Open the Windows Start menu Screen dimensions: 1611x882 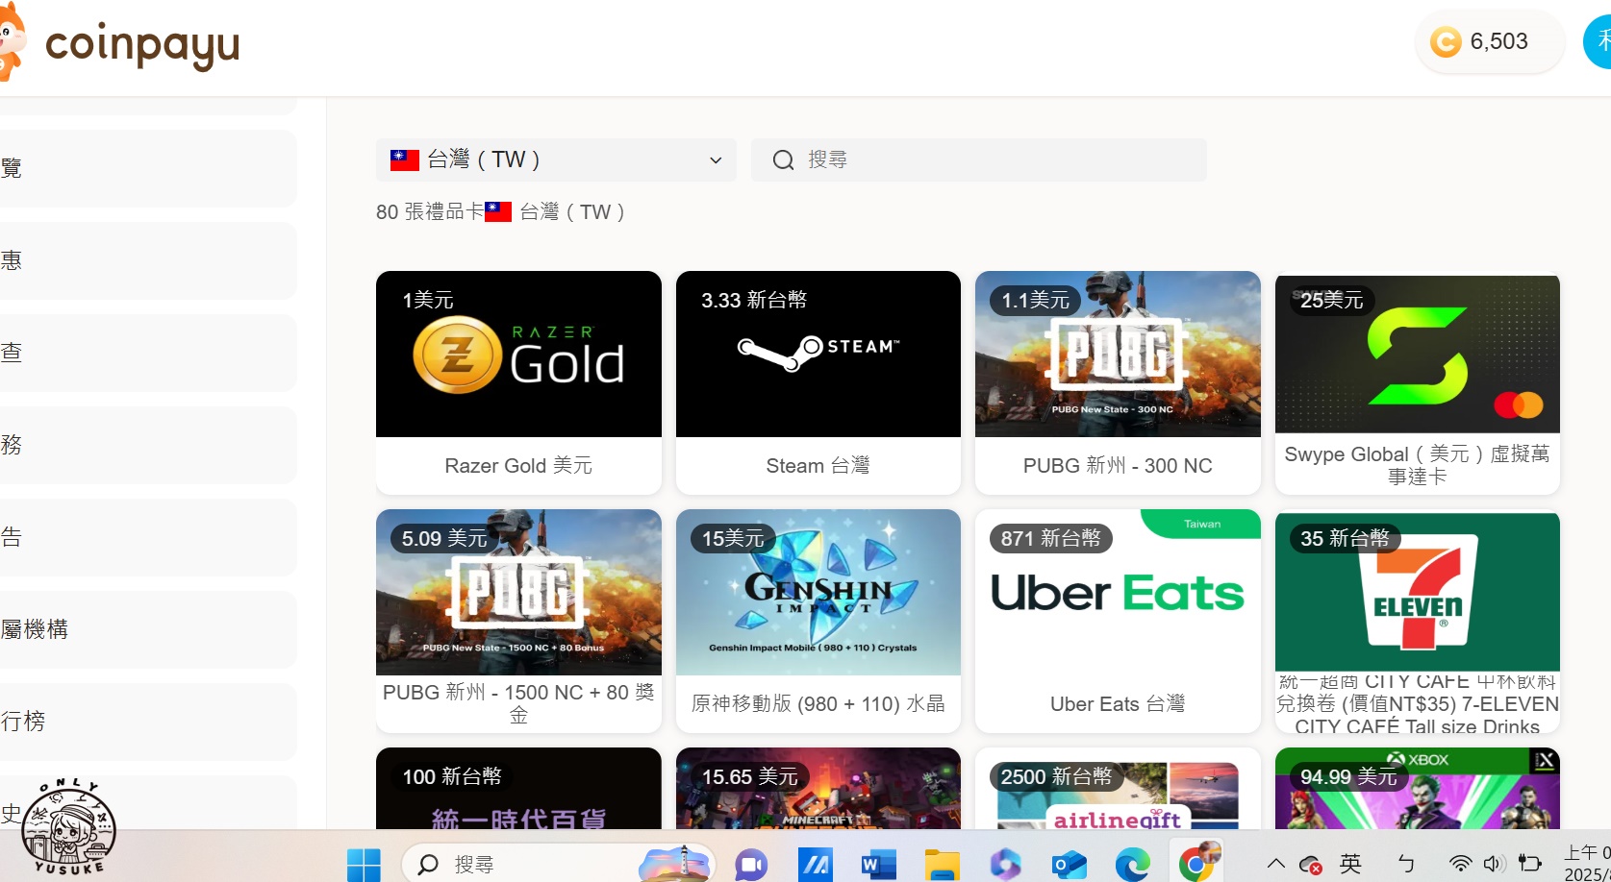[x=364, y=865]
